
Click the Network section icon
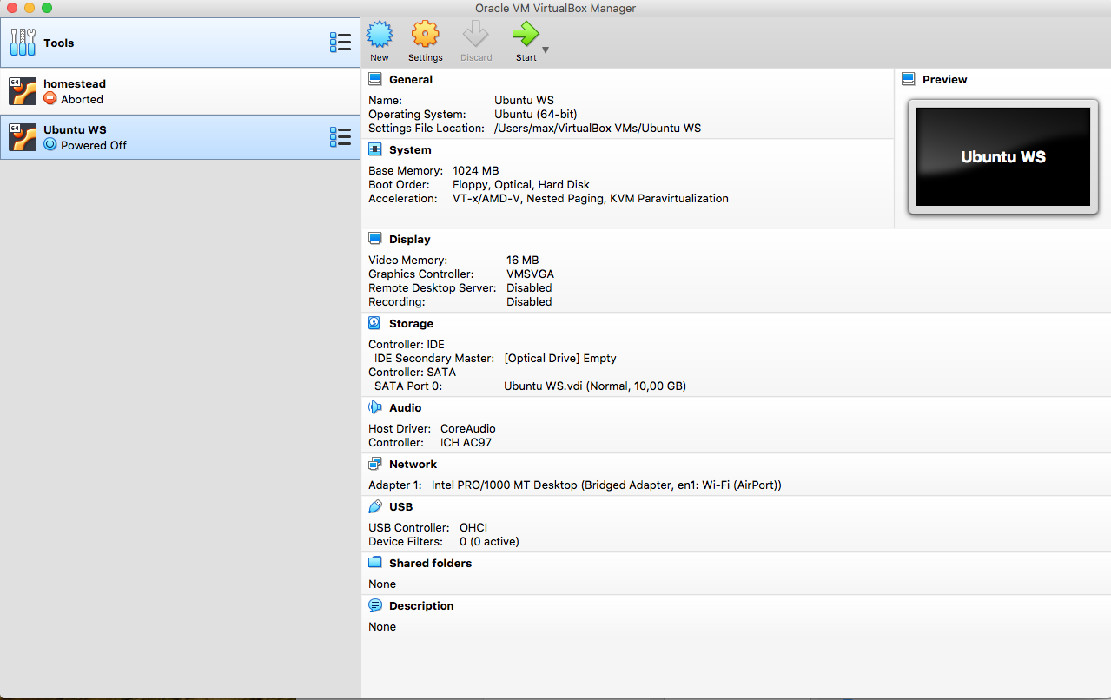(x=375, y=464)
